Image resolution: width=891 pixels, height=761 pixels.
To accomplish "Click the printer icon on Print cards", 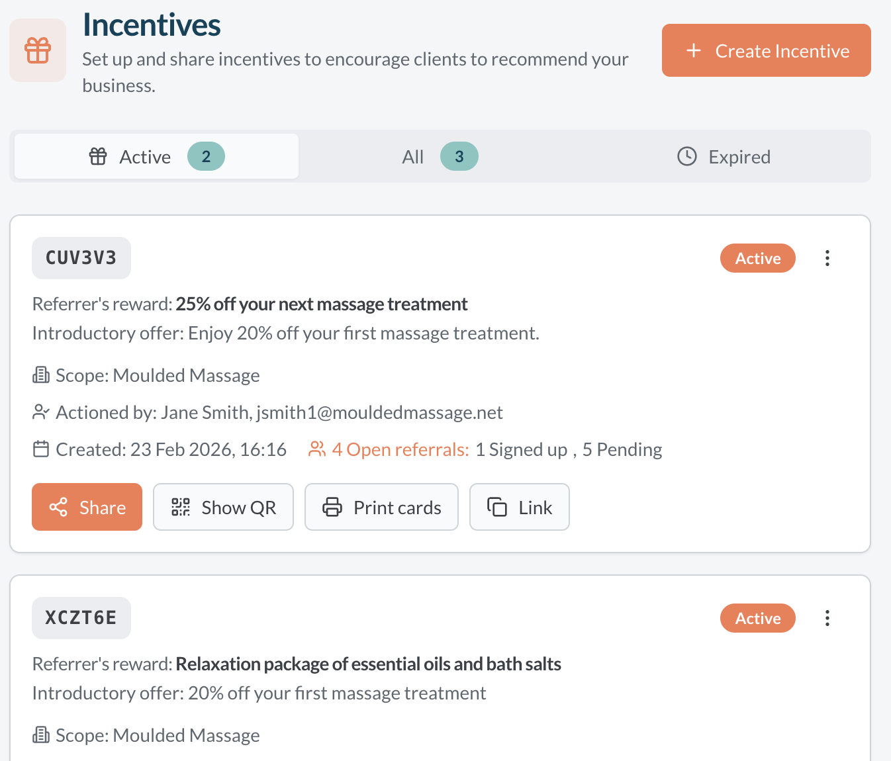I will (x=333, y=507).
